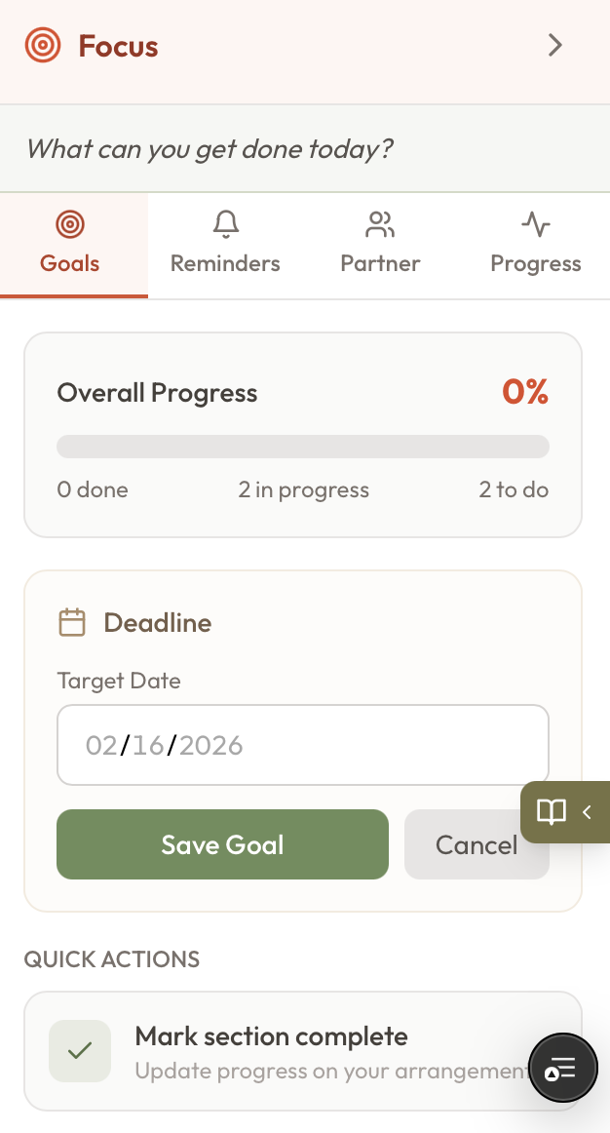Cancel the deadline edit
610x1133 pixels.
point(477,844)
